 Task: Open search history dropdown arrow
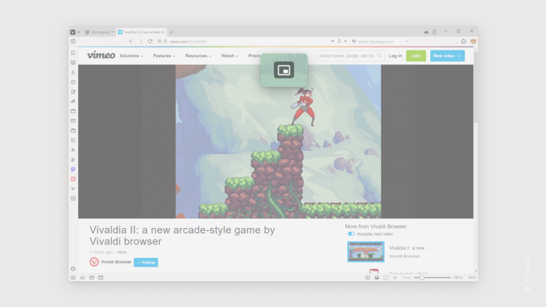[x=406, y=42]
